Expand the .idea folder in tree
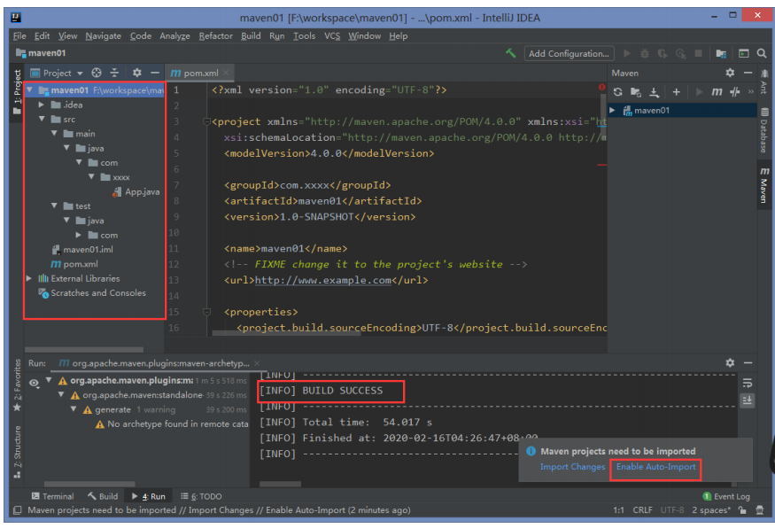The height and width of the screenshot is (528, 775). coord(42,105)
